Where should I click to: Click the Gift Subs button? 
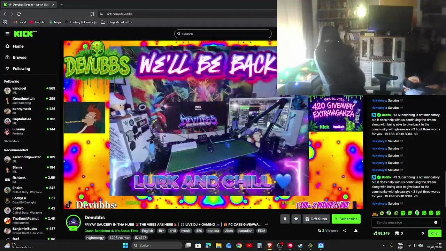316,219
